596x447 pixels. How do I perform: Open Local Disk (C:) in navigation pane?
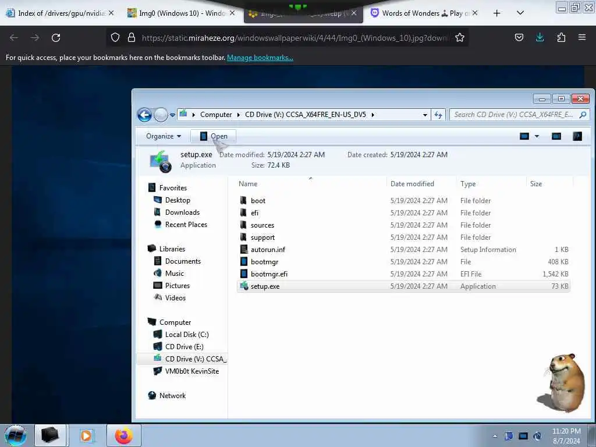pos(187,335)
